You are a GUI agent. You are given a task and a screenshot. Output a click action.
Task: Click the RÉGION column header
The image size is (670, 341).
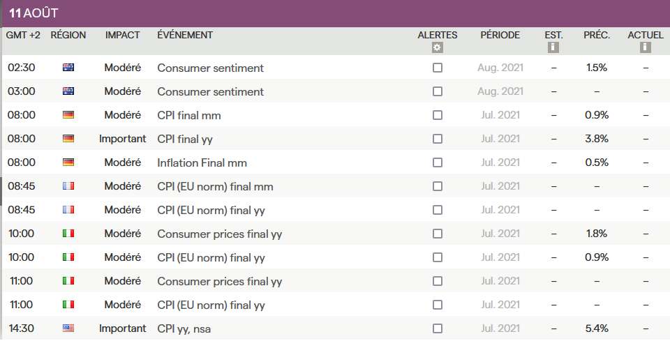(68, 35)
